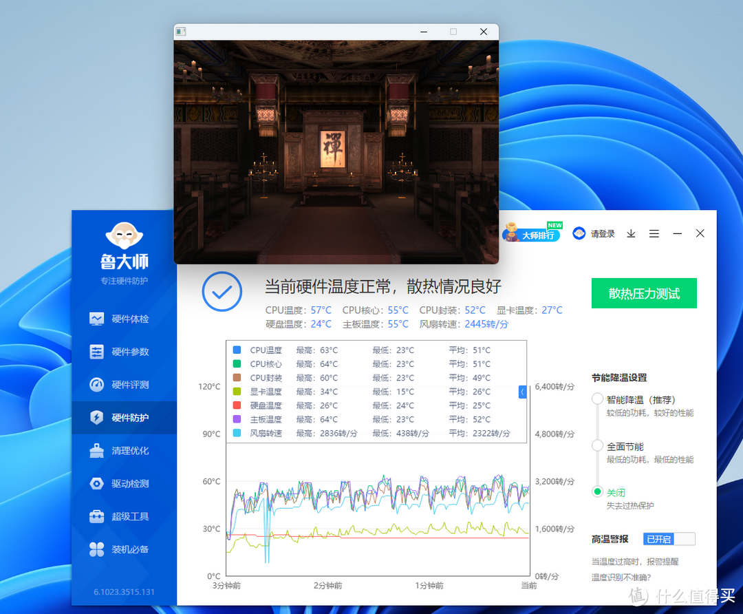Click the blue CPU温度 legend color square
The height and width of the screenshot is (614, 743).
pyautogui.click(x=237, y=350)
